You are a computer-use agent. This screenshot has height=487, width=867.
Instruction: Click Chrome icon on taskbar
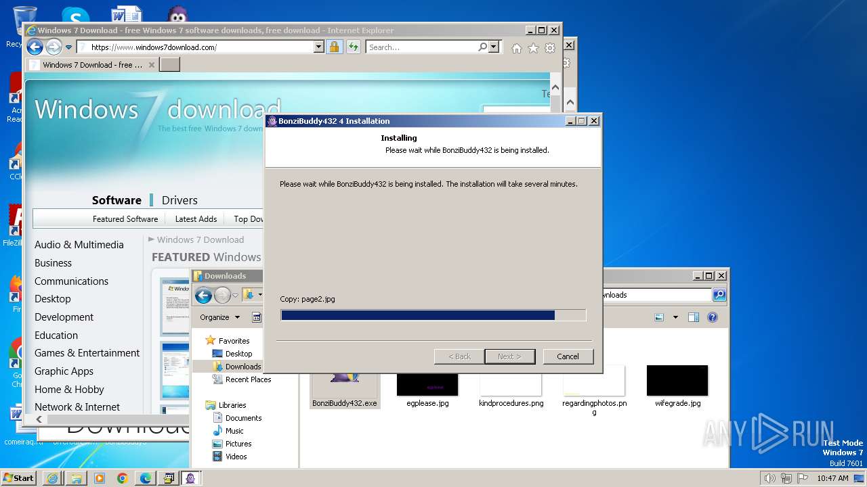[122, 478]
